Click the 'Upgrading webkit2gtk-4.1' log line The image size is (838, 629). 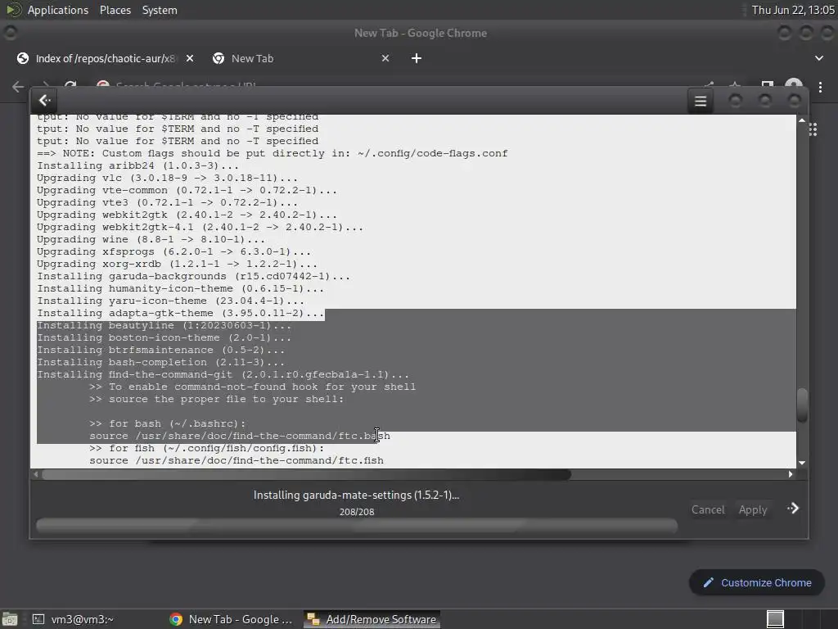(x=200, y=227)
